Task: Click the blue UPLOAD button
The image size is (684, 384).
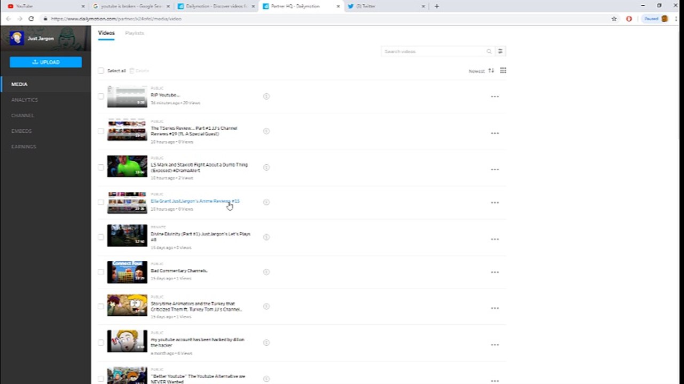Action: [x=45, y=62]
